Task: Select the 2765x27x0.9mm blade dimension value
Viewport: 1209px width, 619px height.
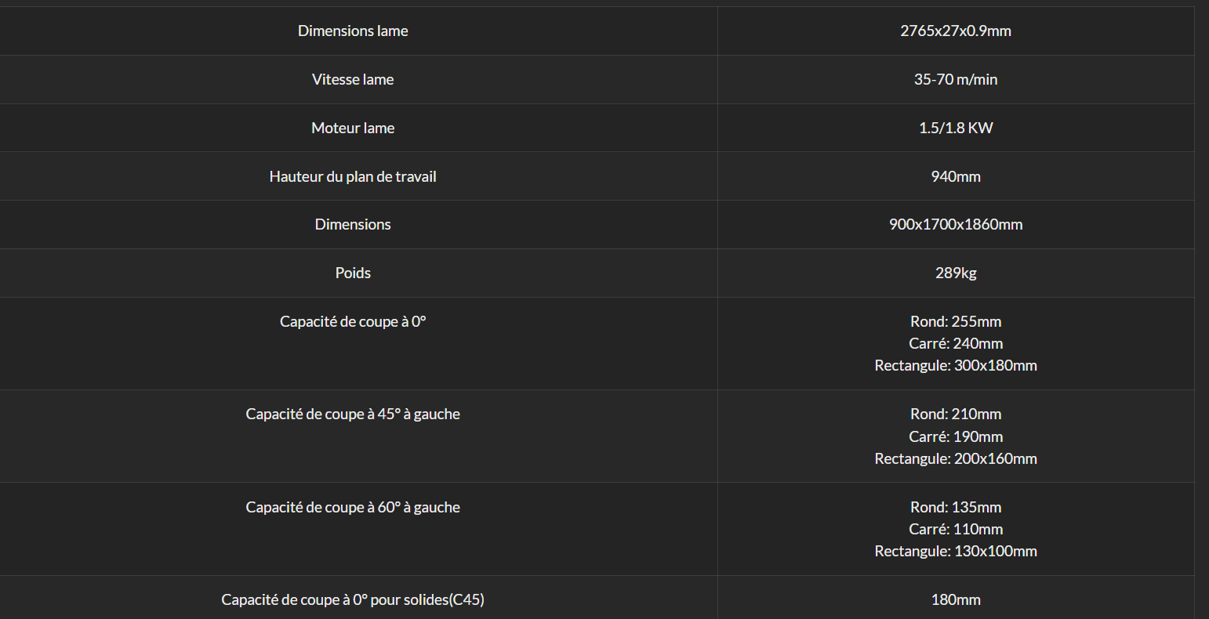Action: pos(956,31)
